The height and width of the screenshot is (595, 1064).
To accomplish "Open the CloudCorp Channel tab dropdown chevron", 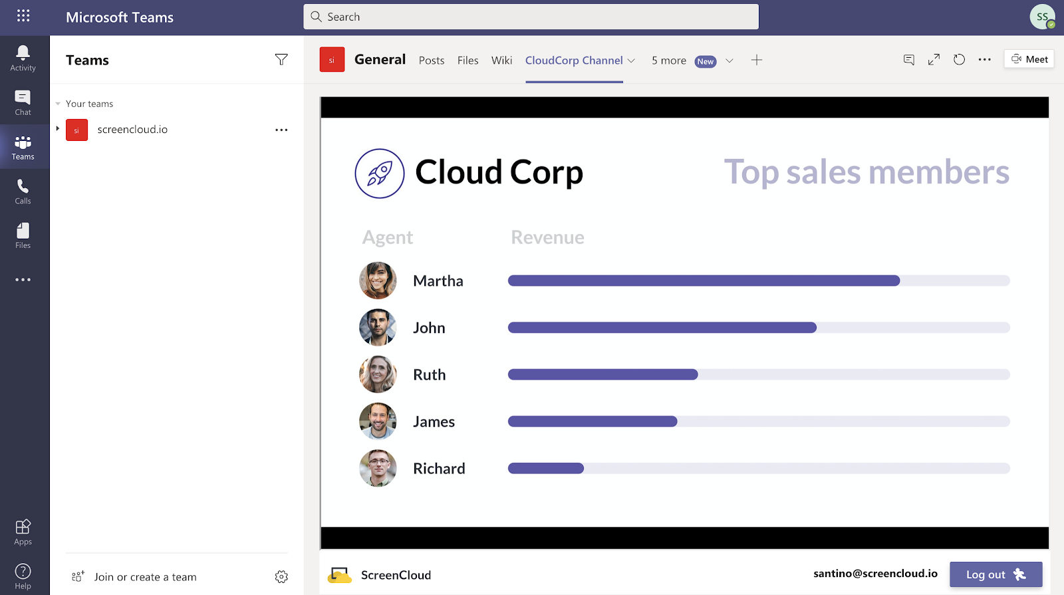I will point(631,60).
